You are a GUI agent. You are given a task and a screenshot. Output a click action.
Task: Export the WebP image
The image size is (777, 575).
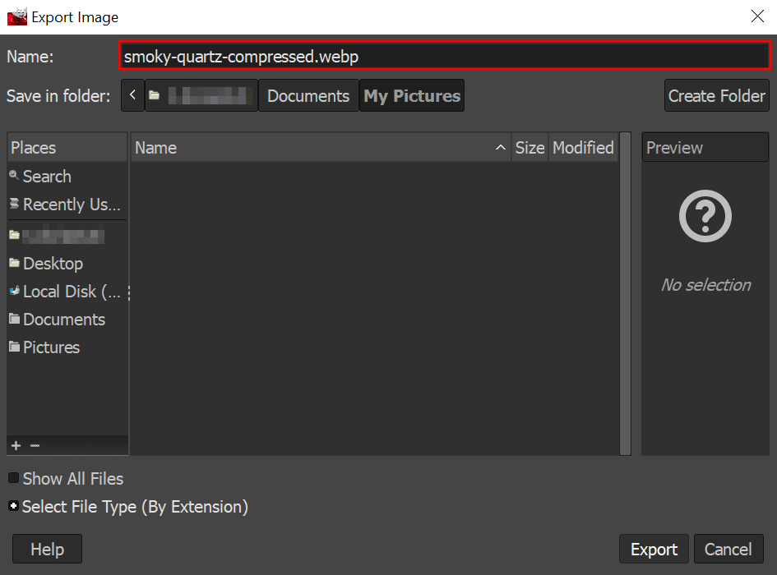654,549
